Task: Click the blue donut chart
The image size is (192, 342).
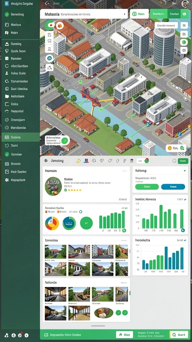Action: pos(69,223)
